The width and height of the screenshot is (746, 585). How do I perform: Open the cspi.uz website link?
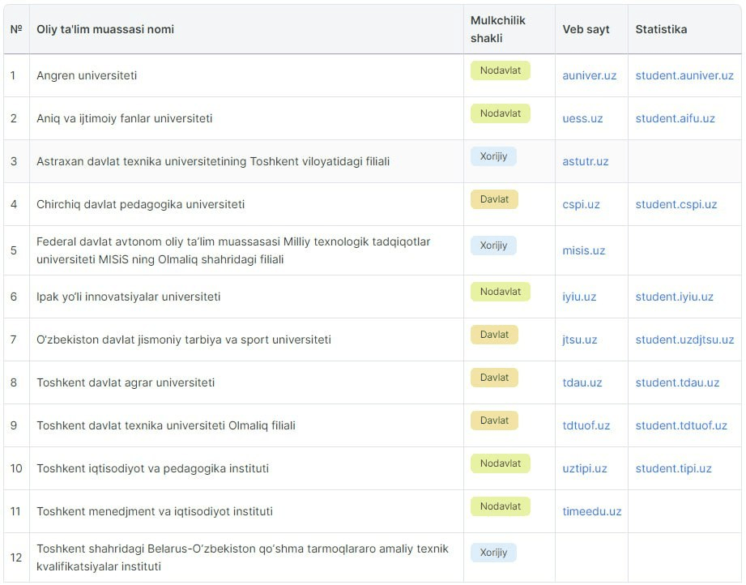(x=581, y=204)
